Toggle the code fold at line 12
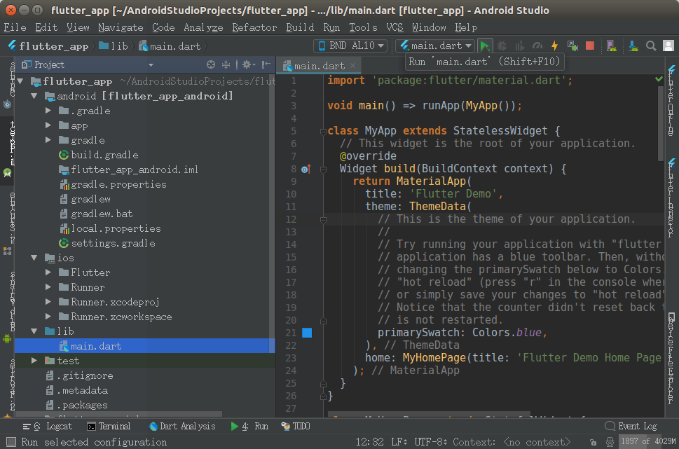This screenshot has width=679, height=449. [x=323, y=219]
